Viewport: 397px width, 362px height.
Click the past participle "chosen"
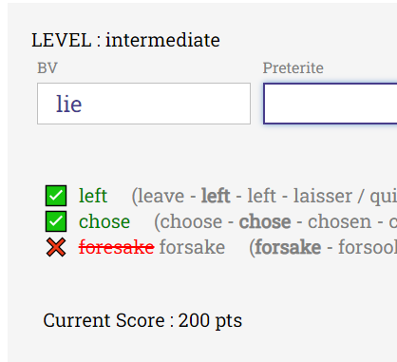pos(340,221)
